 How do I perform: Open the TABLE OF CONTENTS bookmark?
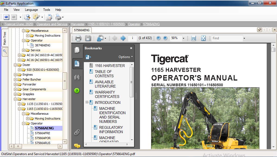tap(104, 74)
